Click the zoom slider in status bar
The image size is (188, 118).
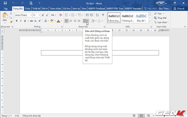[164, 116]
